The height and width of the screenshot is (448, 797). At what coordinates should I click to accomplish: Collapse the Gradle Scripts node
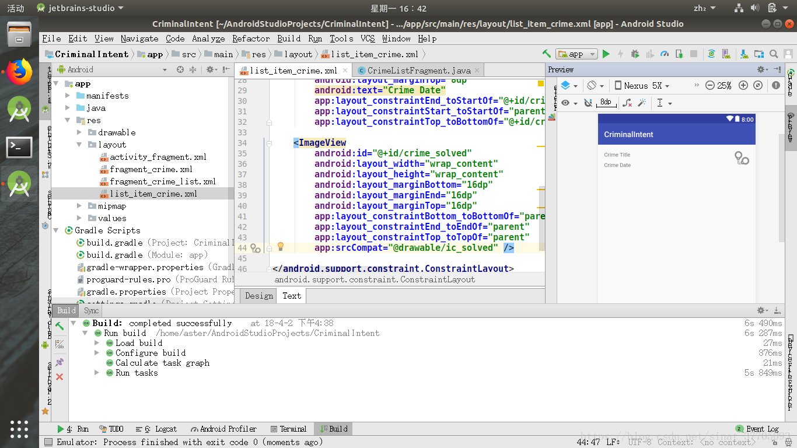(57, 230)
